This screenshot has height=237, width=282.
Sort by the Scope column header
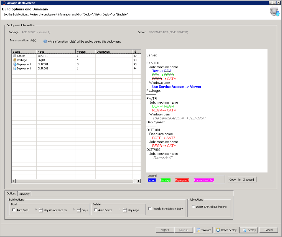point(24,52)
